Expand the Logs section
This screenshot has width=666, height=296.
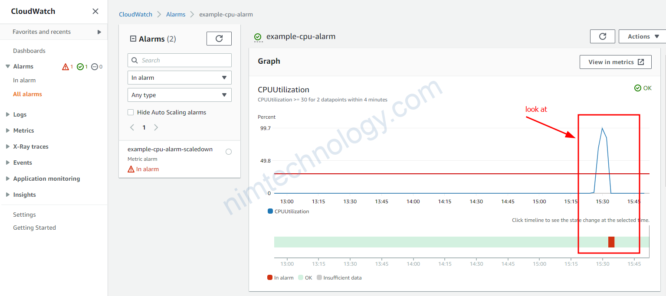point(8,114)
